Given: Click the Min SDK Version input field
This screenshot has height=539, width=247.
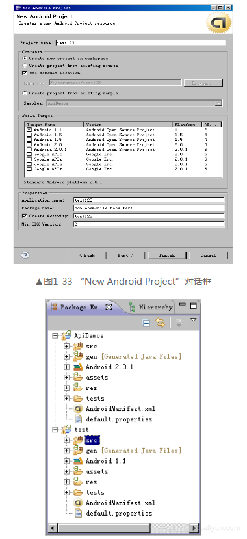Looking at the screenshot, I should (149, 224).
